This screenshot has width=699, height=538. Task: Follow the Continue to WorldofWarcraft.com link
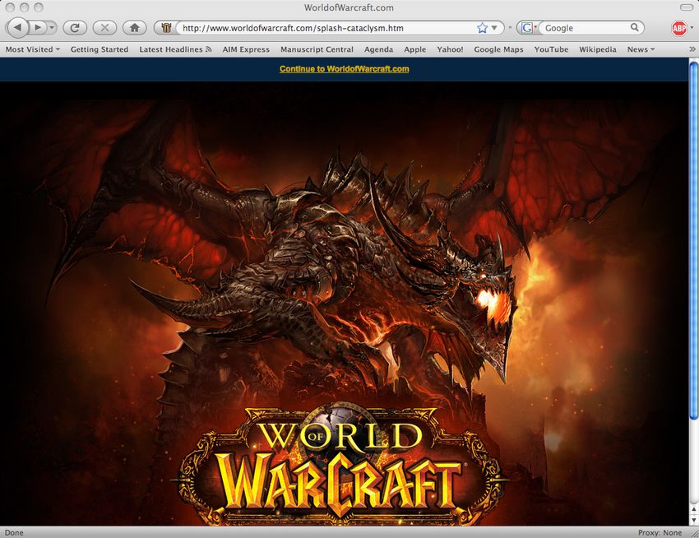pyautogui.click(x=344, y=69)
